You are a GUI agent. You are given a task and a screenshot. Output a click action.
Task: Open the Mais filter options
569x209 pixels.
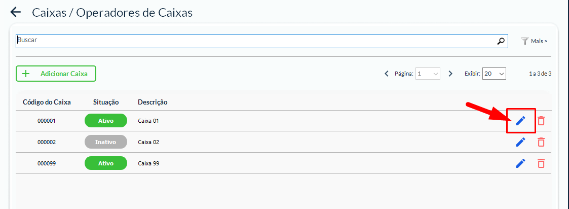coord(534,41)
